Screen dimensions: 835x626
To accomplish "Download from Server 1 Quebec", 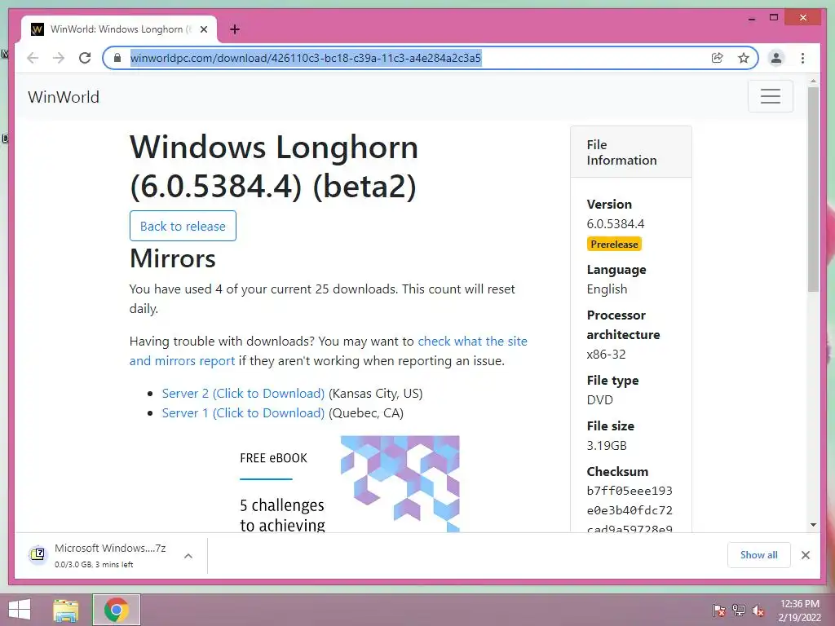I will click(x=243, y=413).
